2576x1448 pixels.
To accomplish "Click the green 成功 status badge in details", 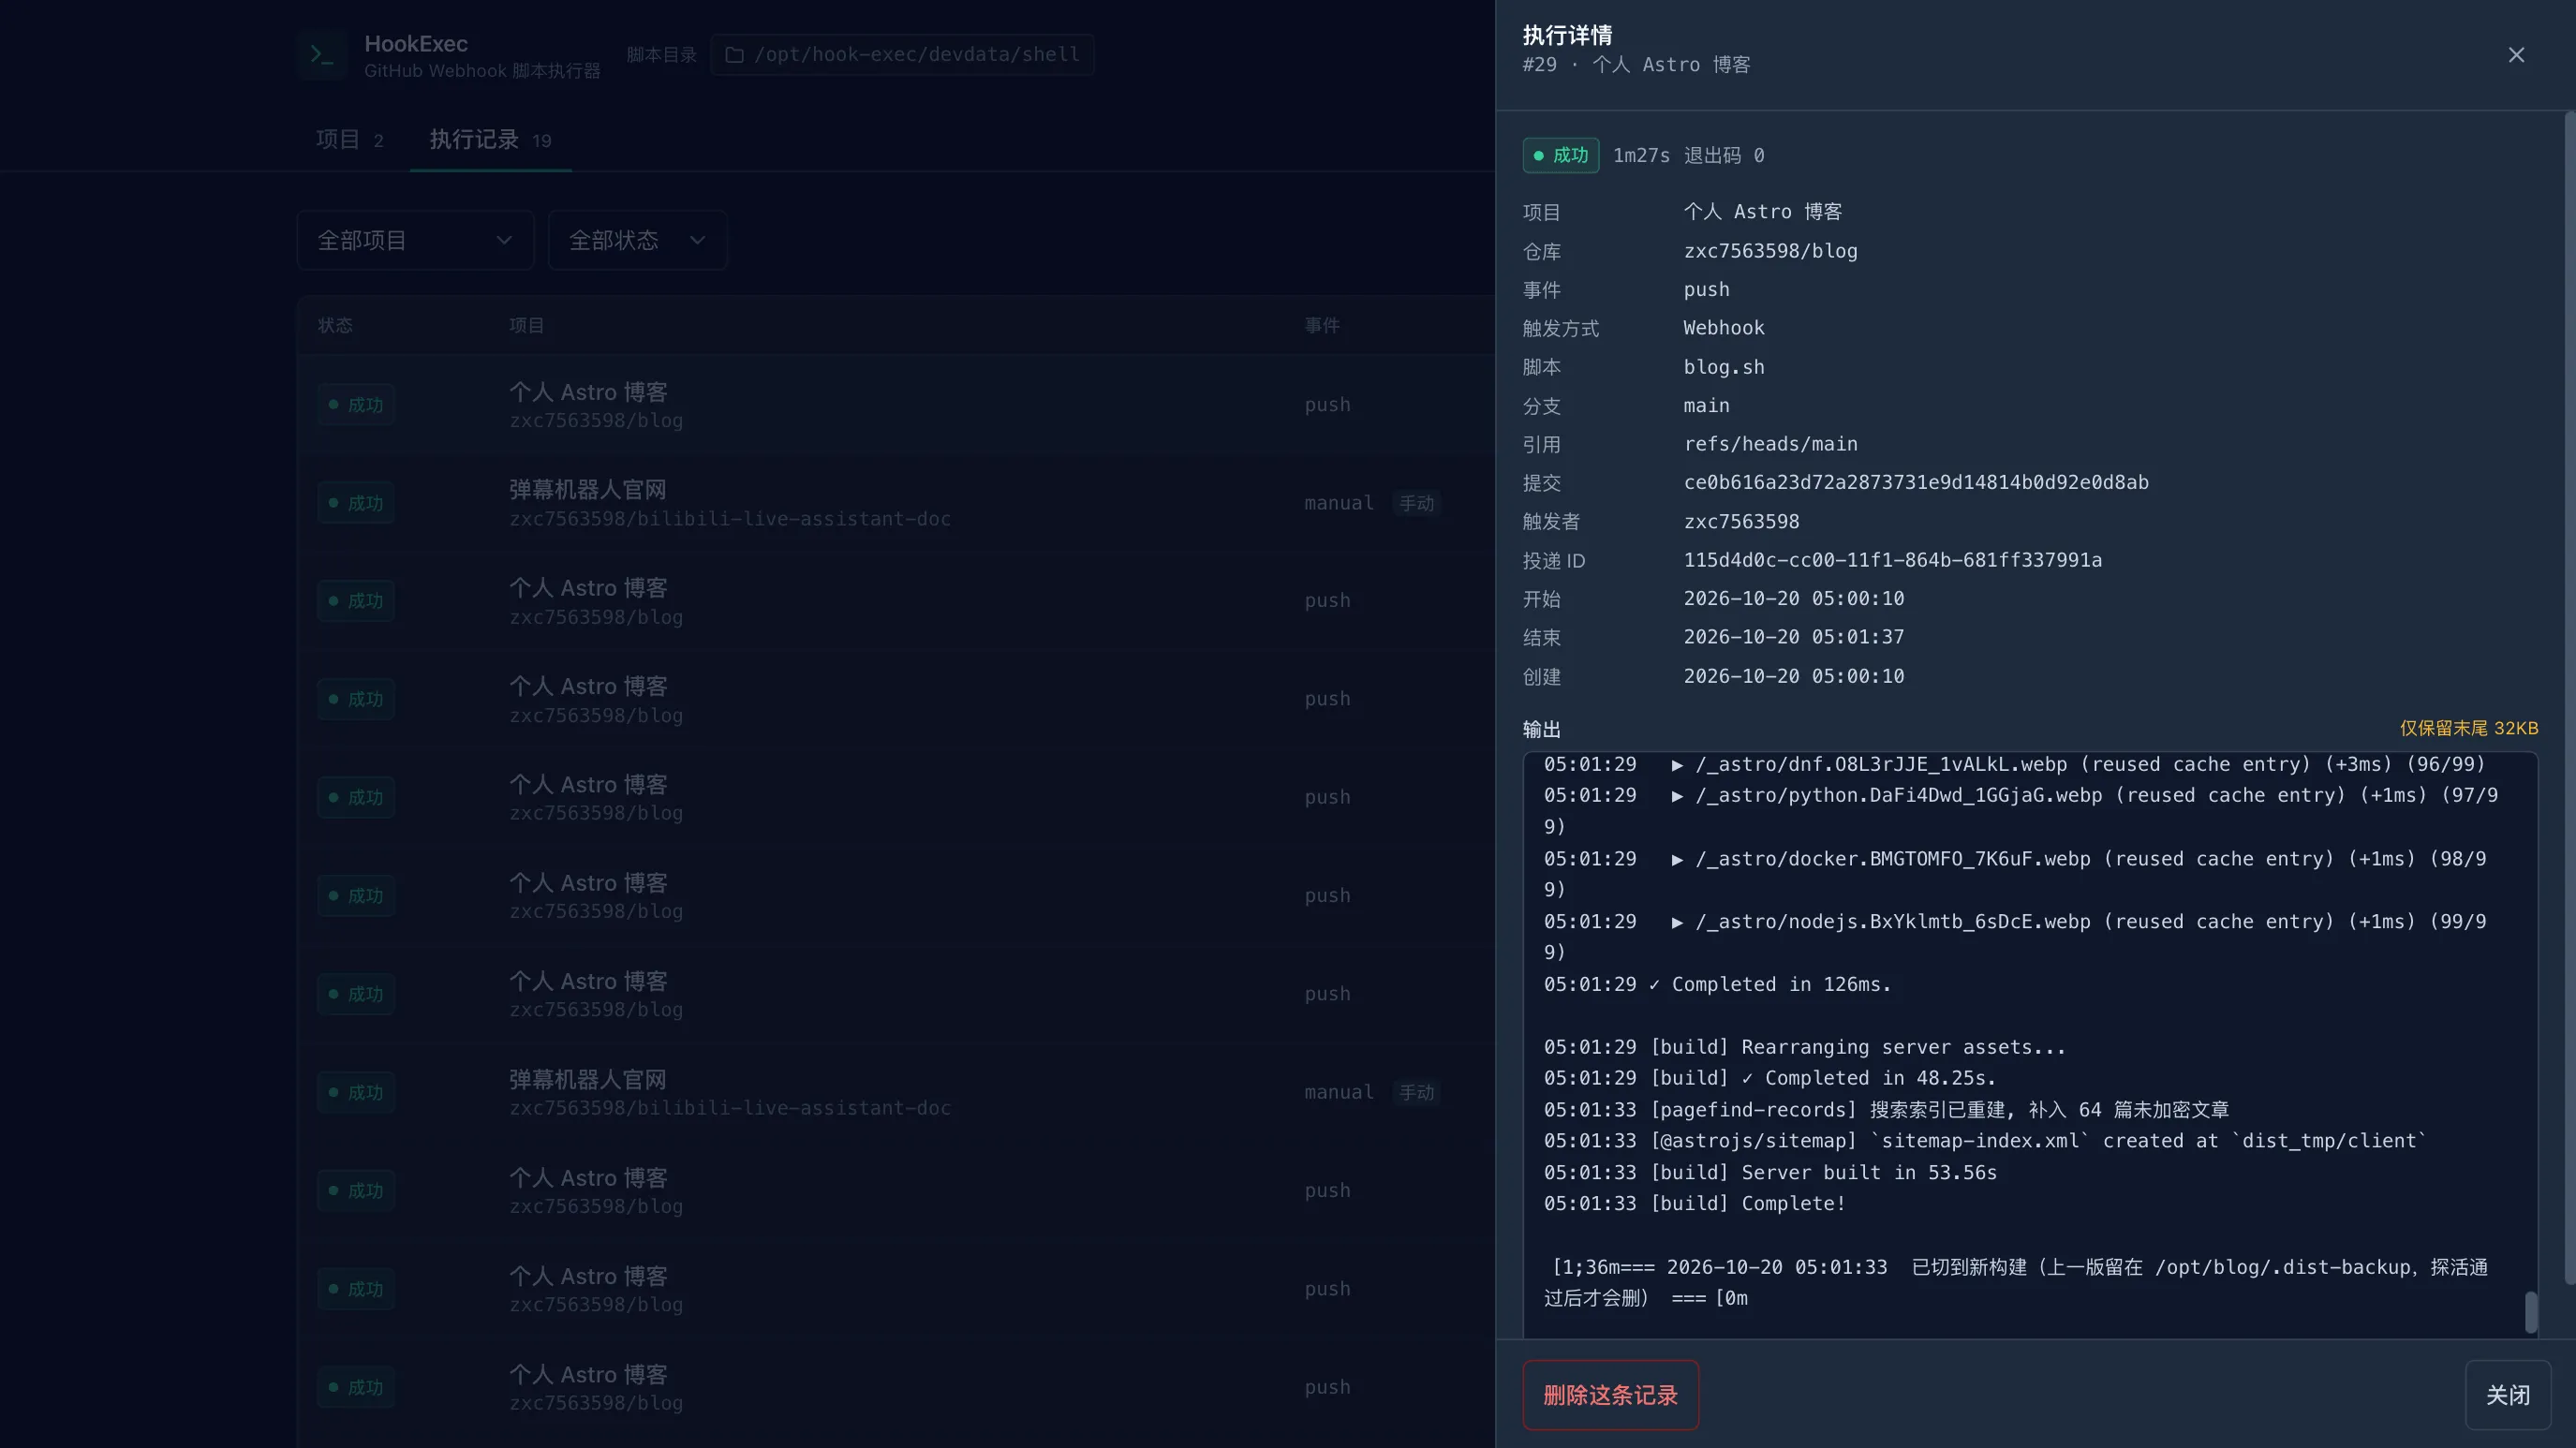I will coord(1561,155).
